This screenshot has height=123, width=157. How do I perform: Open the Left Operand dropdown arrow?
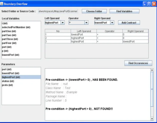click(63, 23)
